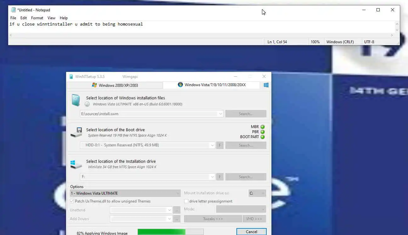Click 82% Applying Windows Image status text

102,233
